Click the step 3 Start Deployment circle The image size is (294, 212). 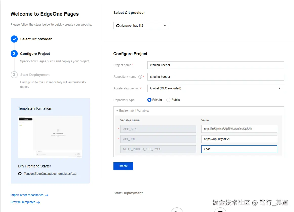(14, 75)
